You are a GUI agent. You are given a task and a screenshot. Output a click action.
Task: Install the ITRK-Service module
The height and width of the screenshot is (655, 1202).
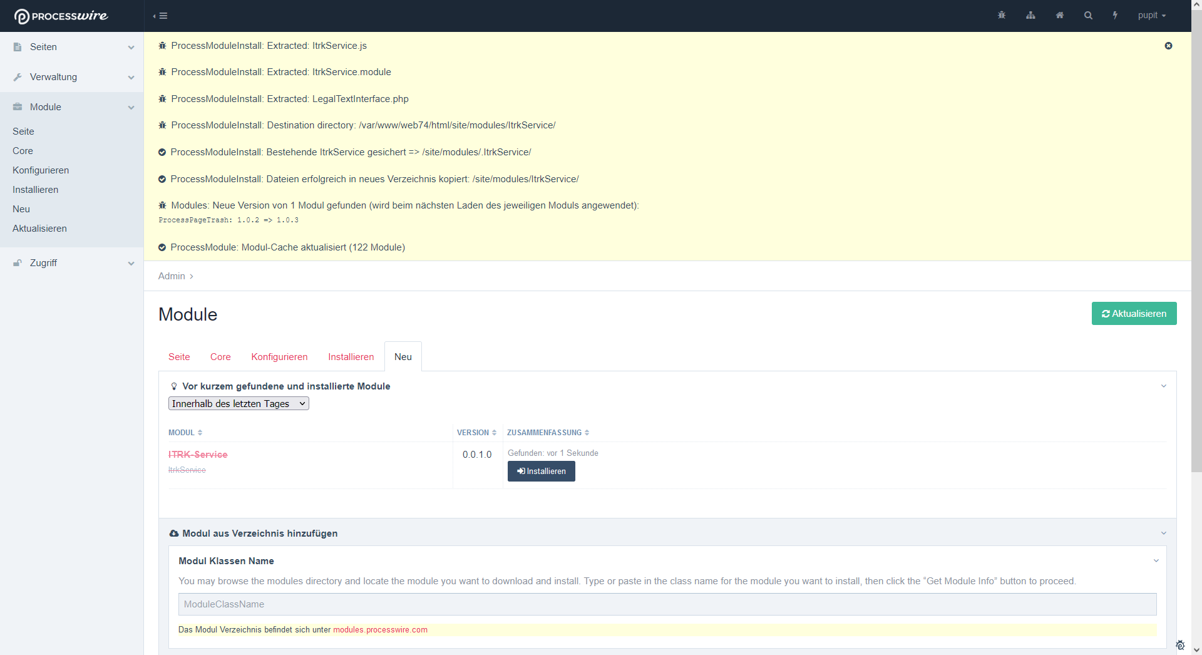coord(541,472)
